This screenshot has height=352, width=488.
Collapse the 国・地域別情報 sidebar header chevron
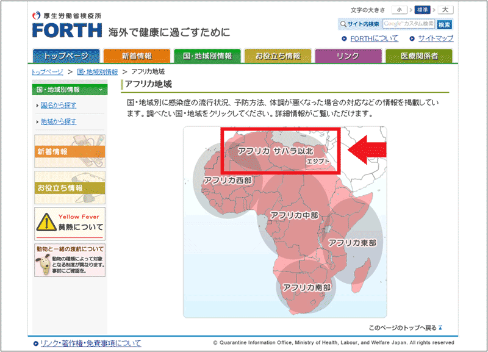[101, 90]
